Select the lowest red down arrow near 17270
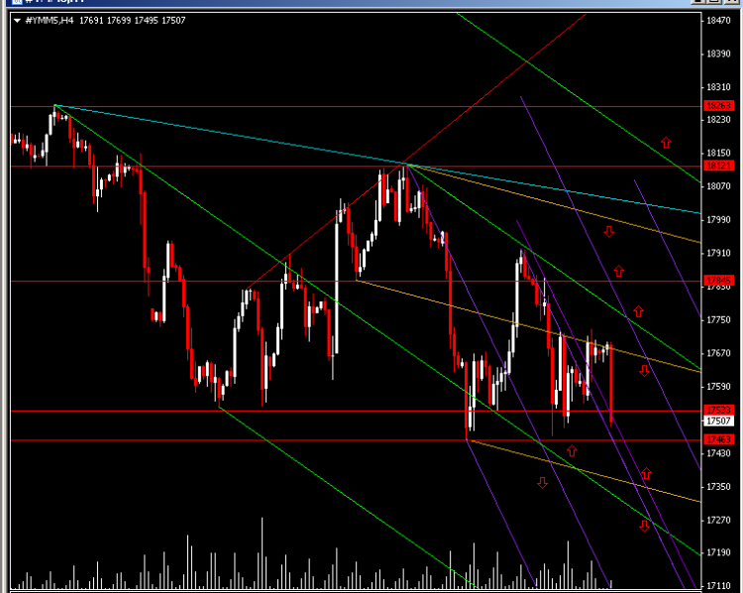Screen dimensions: 743x593 (645, 526)
